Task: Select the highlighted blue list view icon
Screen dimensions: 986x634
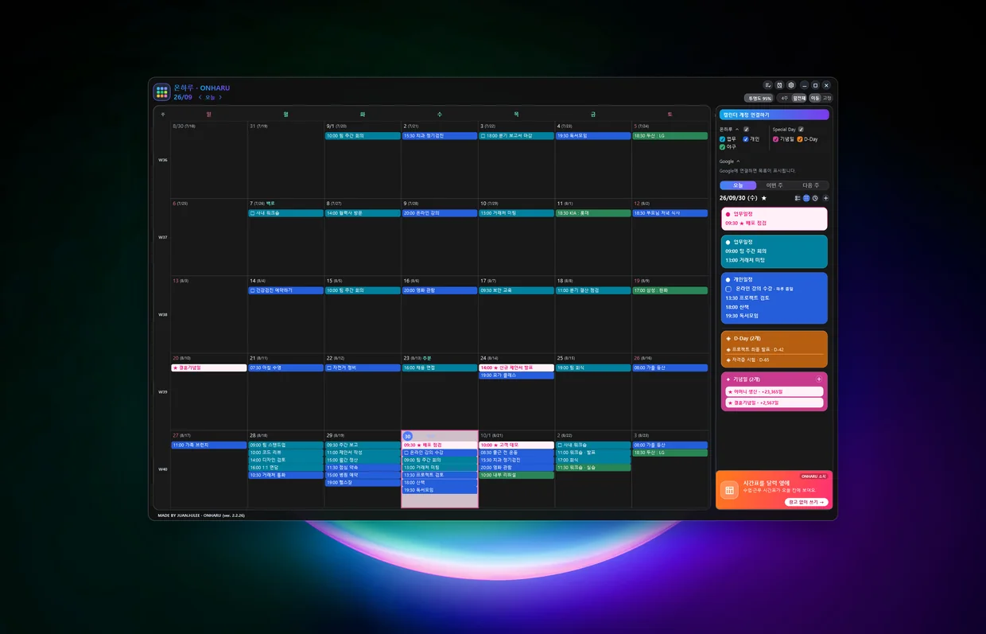Action: pos(806,198)
